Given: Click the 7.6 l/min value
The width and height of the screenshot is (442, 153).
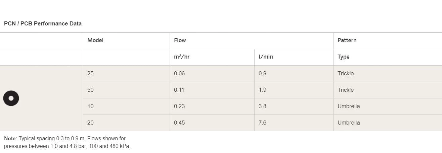Looking at the screenshot, I should (x=262, y=123).
